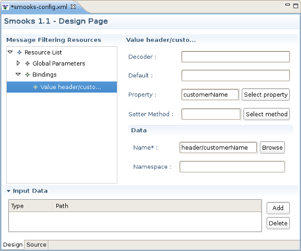This screenshot has width=301, height=251.
Task: Click the Delete input data button
Action: [x=278, y=223]
